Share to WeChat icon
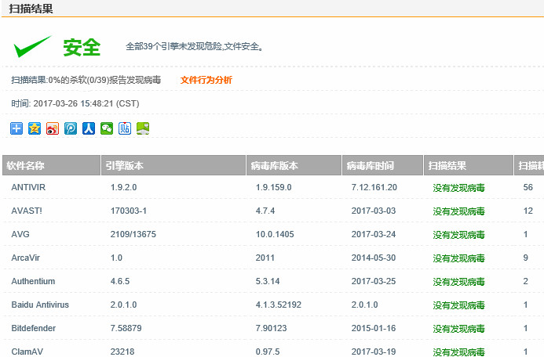Image resolution: width=544 pixels, height=357 pixels. pyautogui.click(x=107, y=128)
